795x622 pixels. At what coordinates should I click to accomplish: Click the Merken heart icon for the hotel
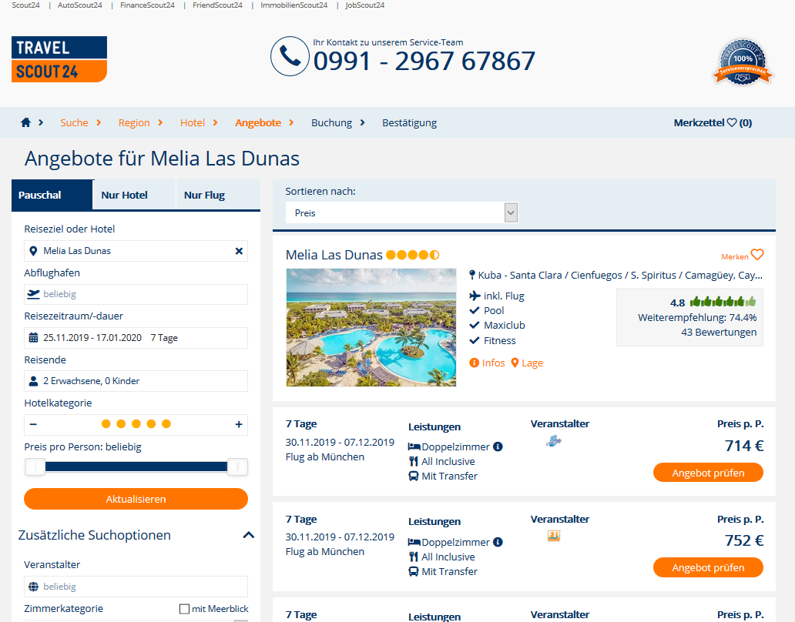click(x=757, y=255)
